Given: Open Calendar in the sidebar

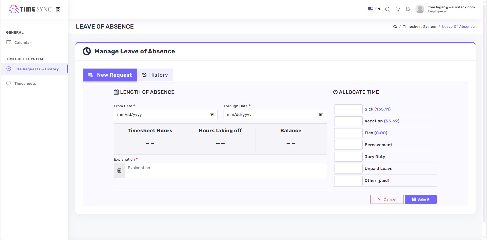Looking at the screenshot, I should (23, 42).
